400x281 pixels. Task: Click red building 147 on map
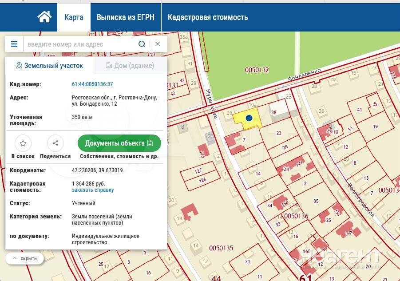(348, 231)
